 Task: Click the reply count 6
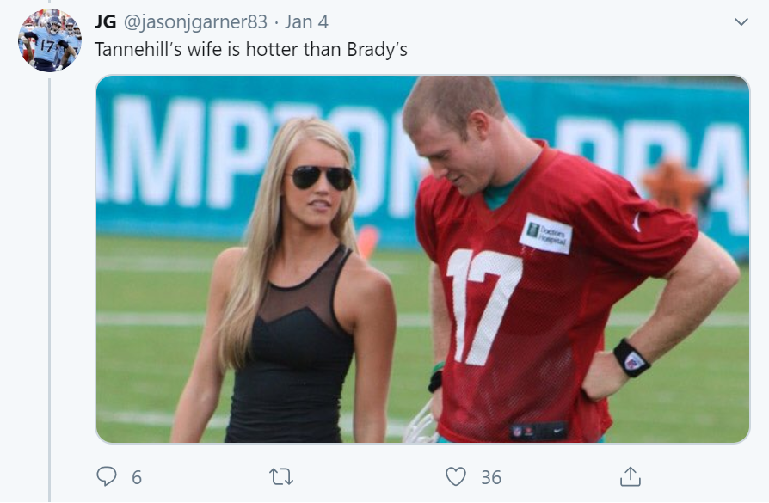coord(137,477)
